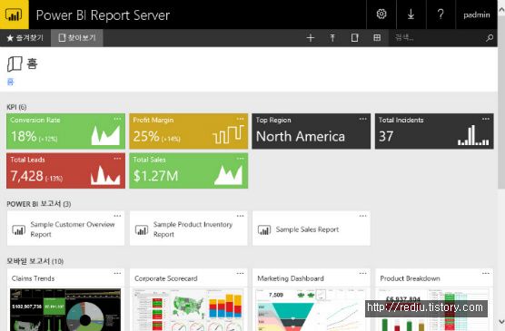505x331 pixels.
Task: Open the Total Leads KPI tile
Action: 65,170
